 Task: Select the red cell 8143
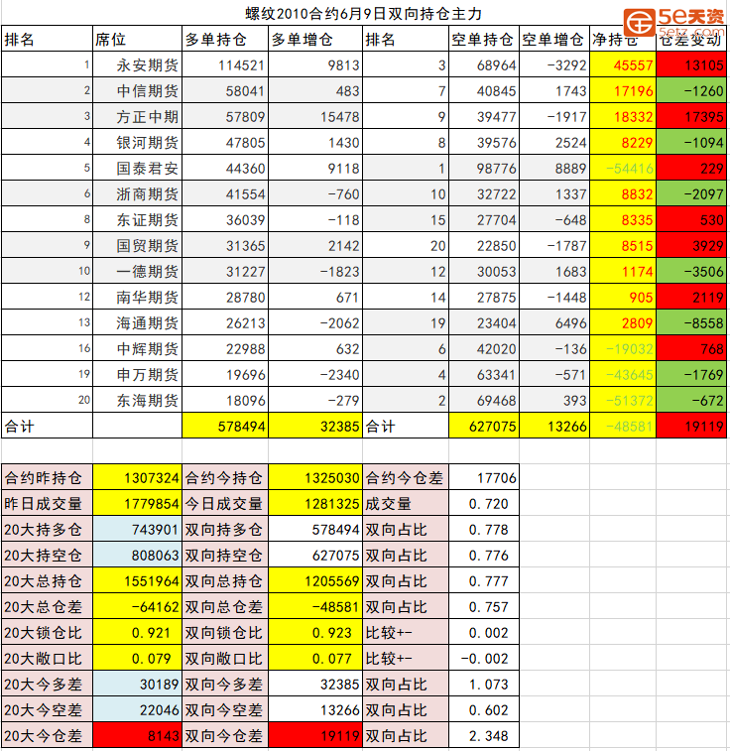coord(138,736)
